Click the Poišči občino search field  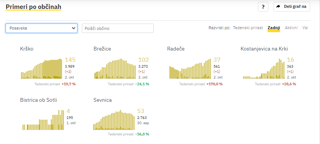tap(117, 28)
